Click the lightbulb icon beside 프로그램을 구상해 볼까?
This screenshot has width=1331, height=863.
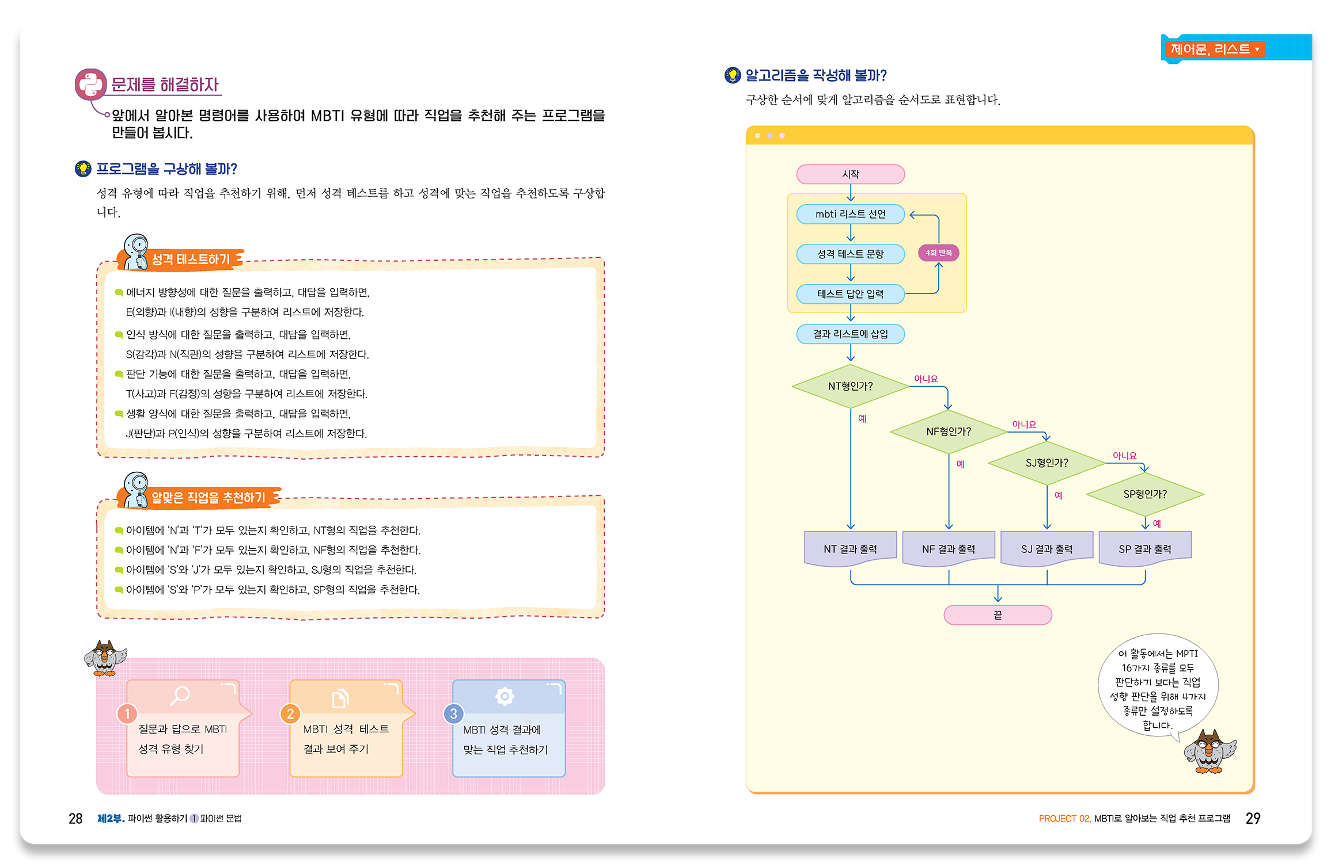83,169
